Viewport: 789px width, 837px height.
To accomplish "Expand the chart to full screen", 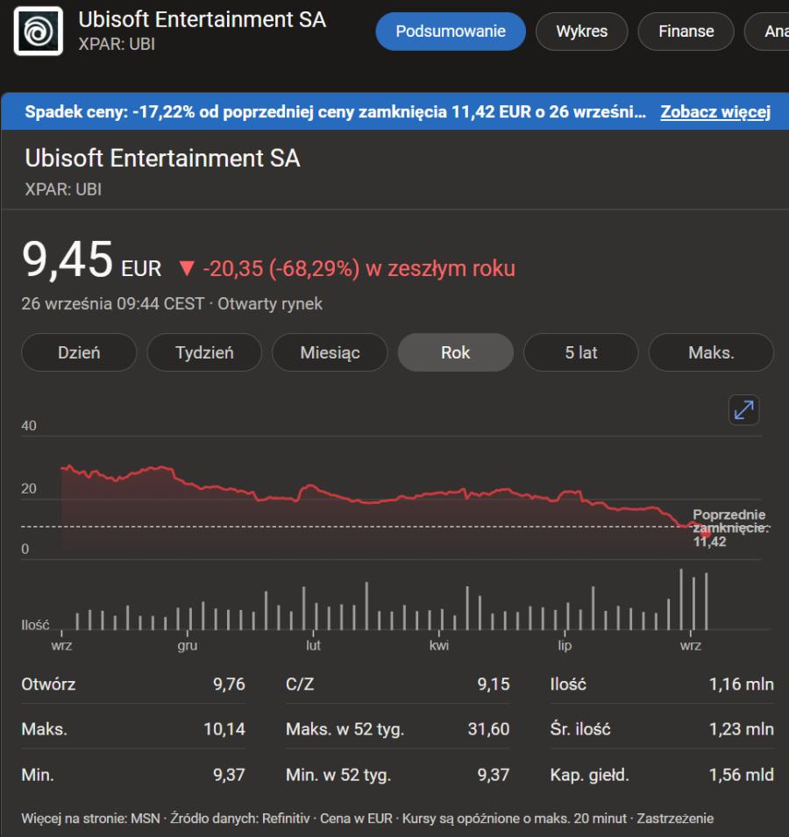I will coord(743,410).
